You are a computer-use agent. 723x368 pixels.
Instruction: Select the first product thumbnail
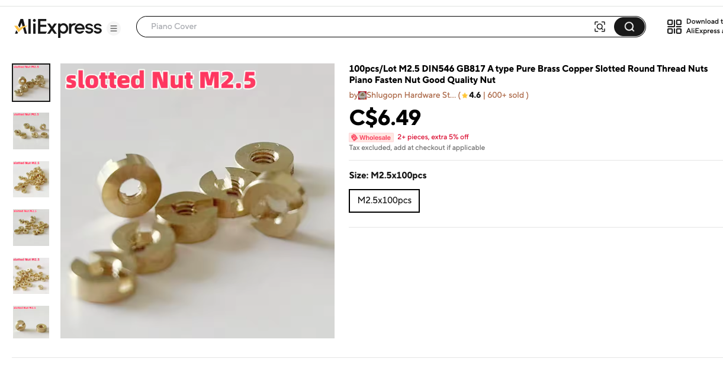pyautogui.click(x=31, y=83)
